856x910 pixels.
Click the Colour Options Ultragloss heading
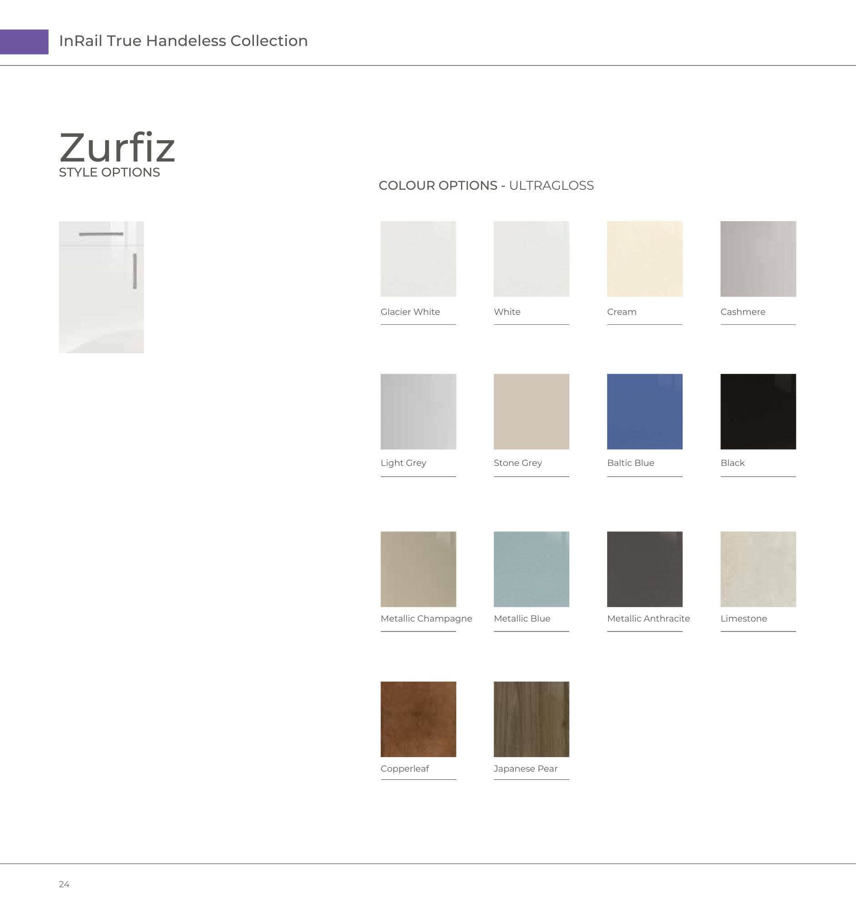pos(486,185)
